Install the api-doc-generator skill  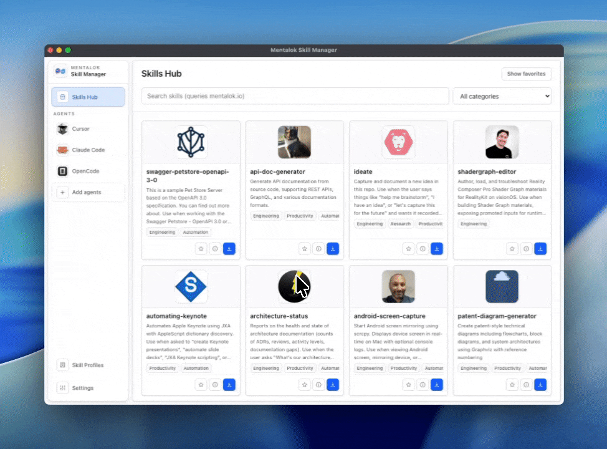[x=333, y=249]
